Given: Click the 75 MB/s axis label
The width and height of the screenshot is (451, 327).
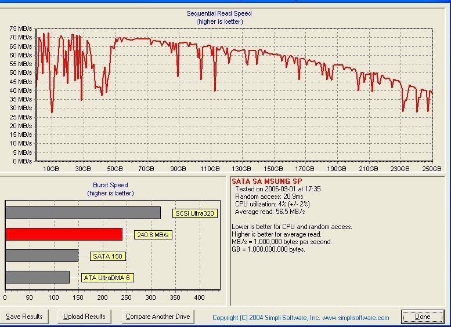Looking at the screenshot, I should point(20,28).
